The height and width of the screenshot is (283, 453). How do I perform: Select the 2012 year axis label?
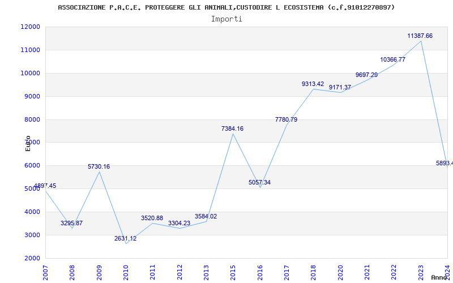(x=180, y=273)
